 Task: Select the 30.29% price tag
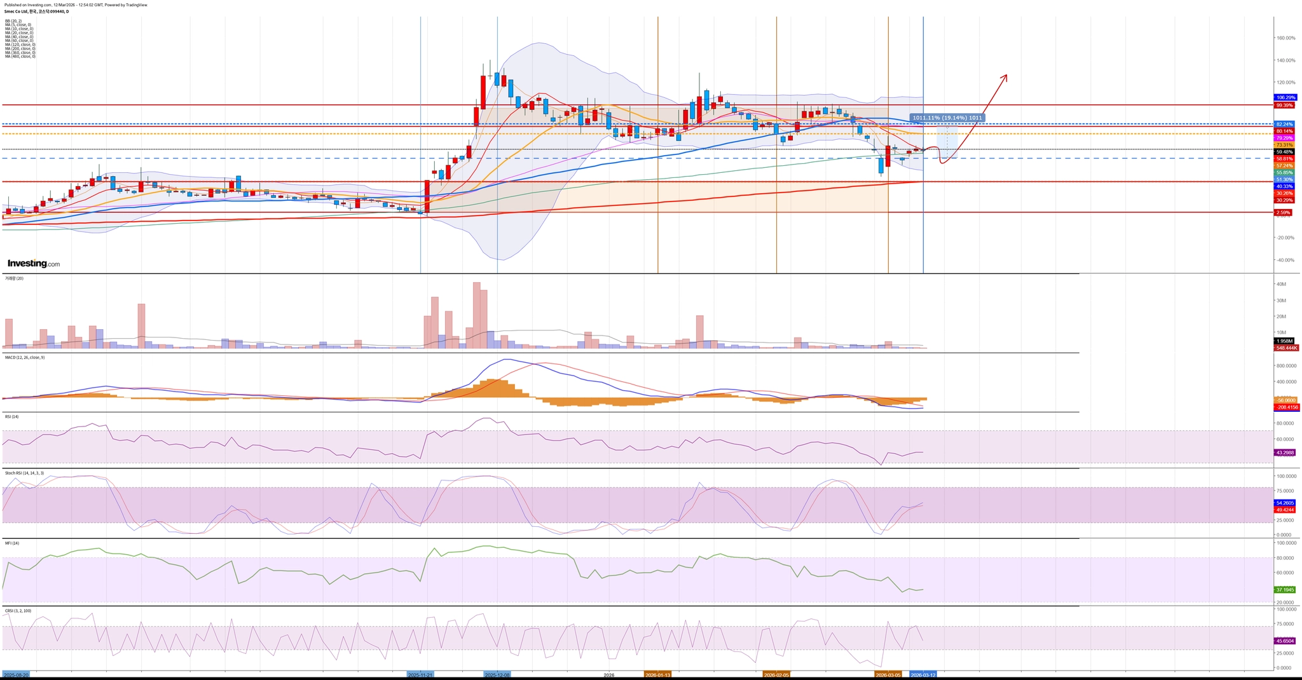[x=1284, y=200]
